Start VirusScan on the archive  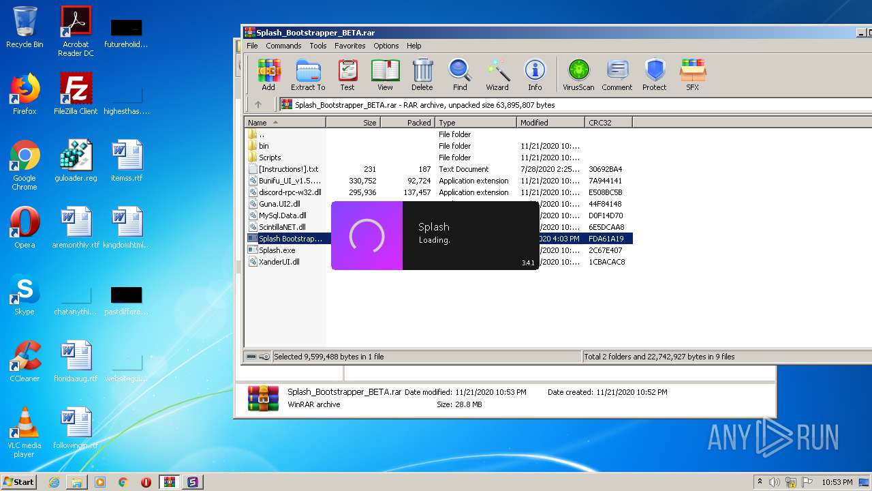click(578, 74)
